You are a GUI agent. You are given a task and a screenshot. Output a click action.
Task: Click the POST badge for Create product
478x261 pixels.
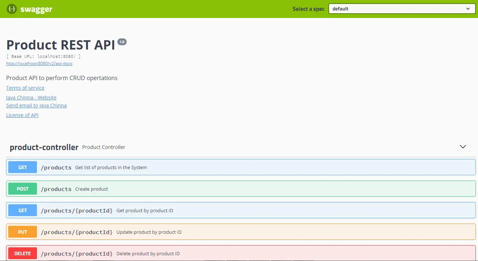(22, 188)
